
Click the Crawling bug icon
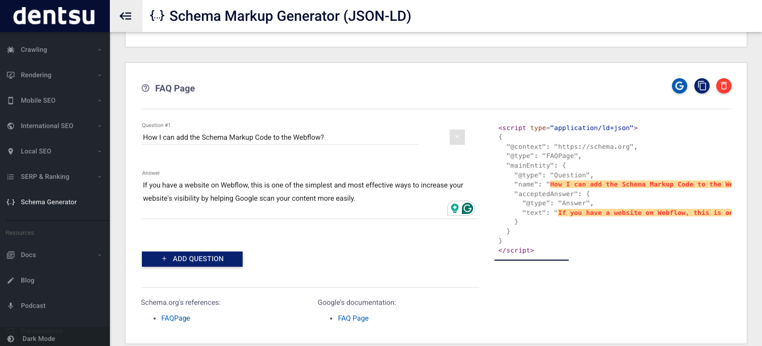(11, 50)
